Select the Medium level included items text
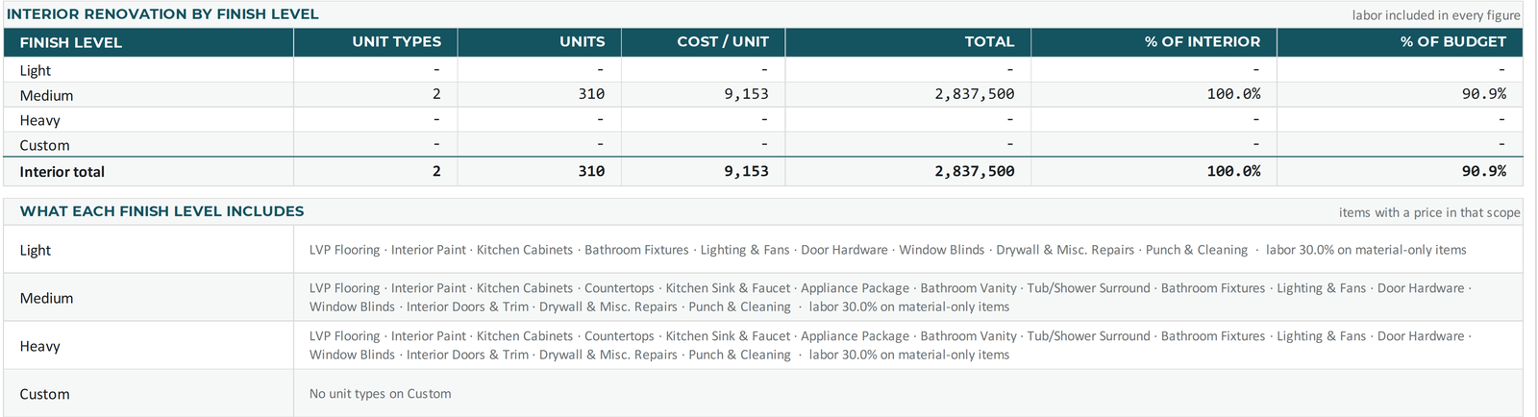Image resolution: width=1538 pixels, height=417 pixels. [890, 297]
